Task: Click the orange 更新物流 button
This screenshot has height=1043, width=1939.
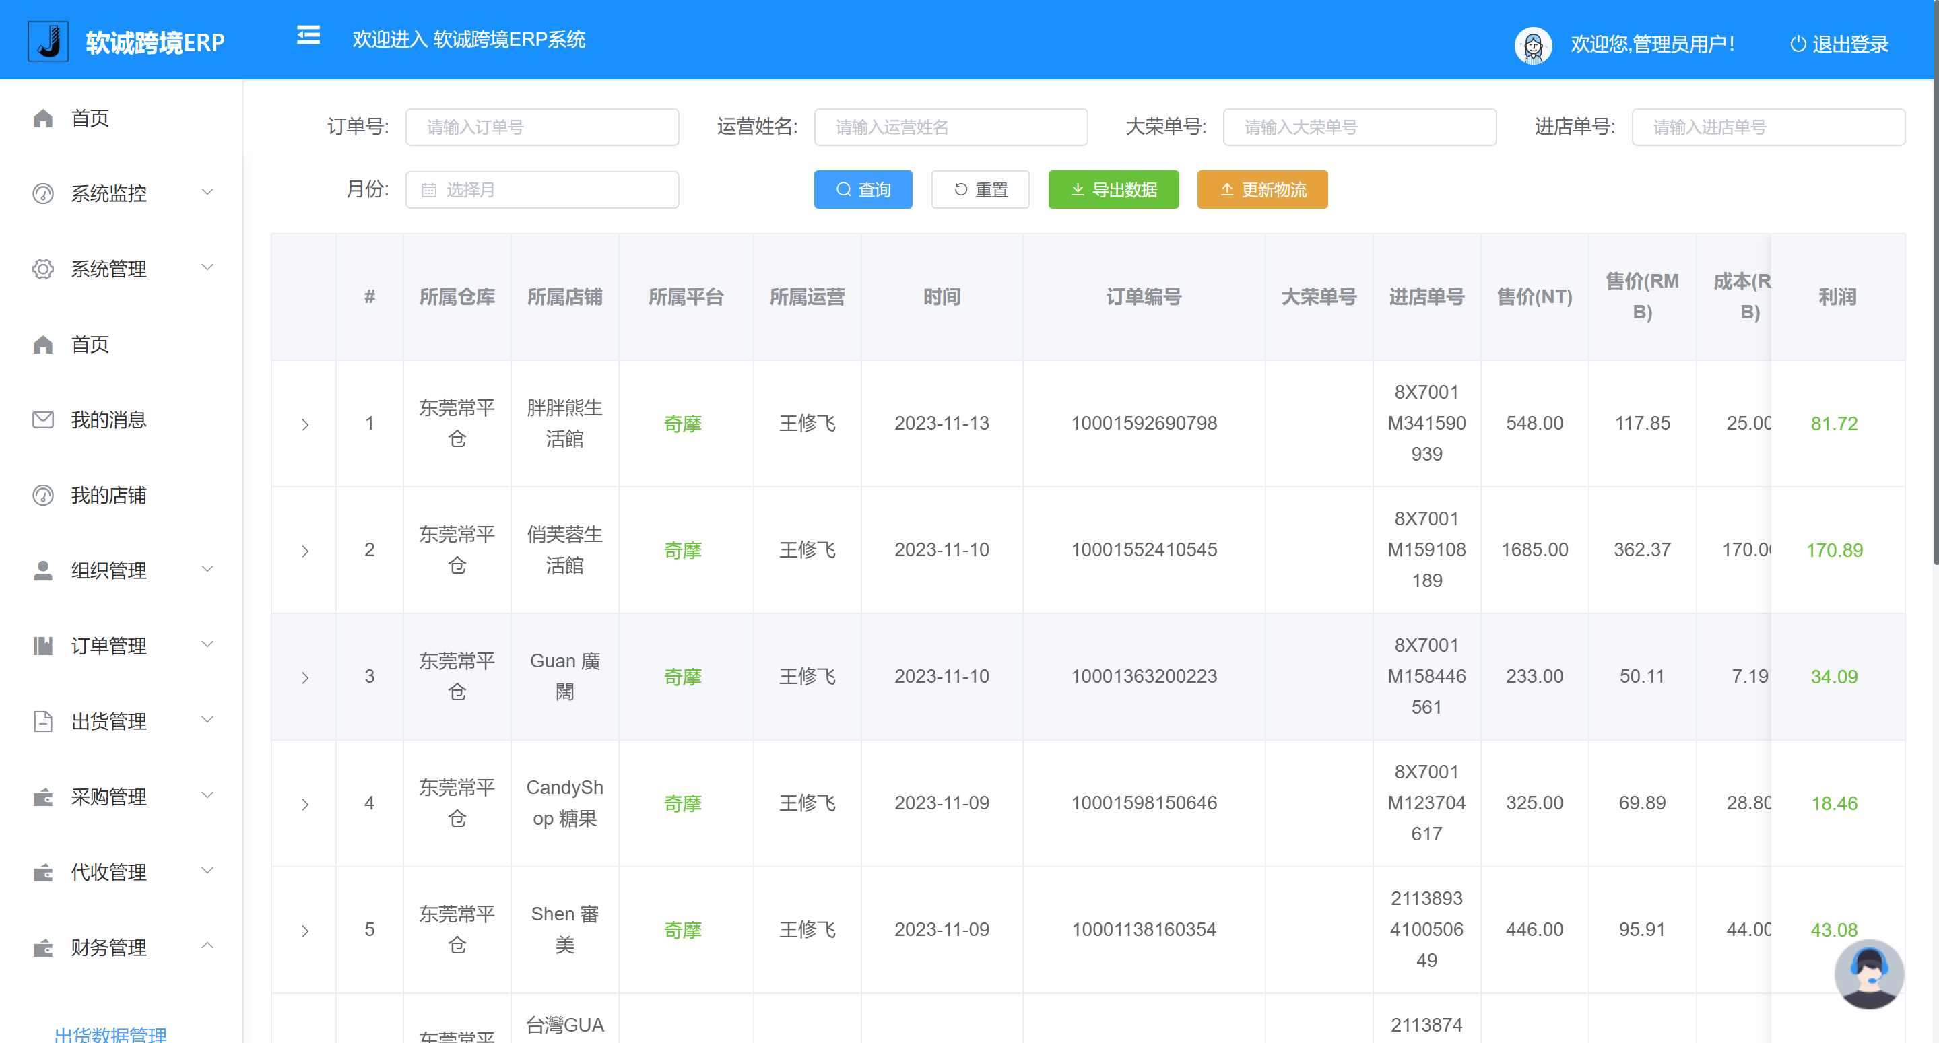Action: pyautogui.click(x=1262, y=190)
